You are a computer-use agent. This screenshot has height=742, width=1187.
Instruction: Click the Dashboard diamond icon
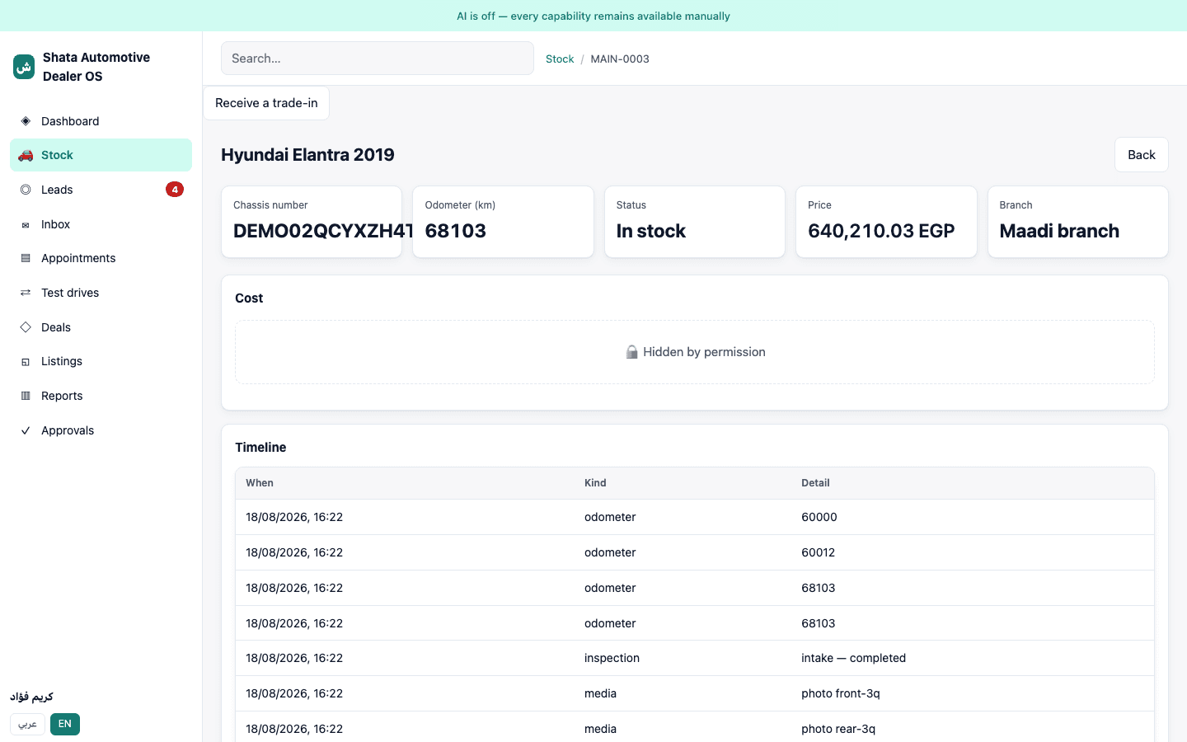pos(26,121)
